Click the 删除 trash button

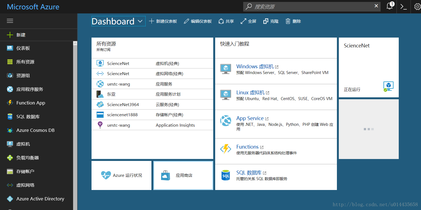[293, 21]
